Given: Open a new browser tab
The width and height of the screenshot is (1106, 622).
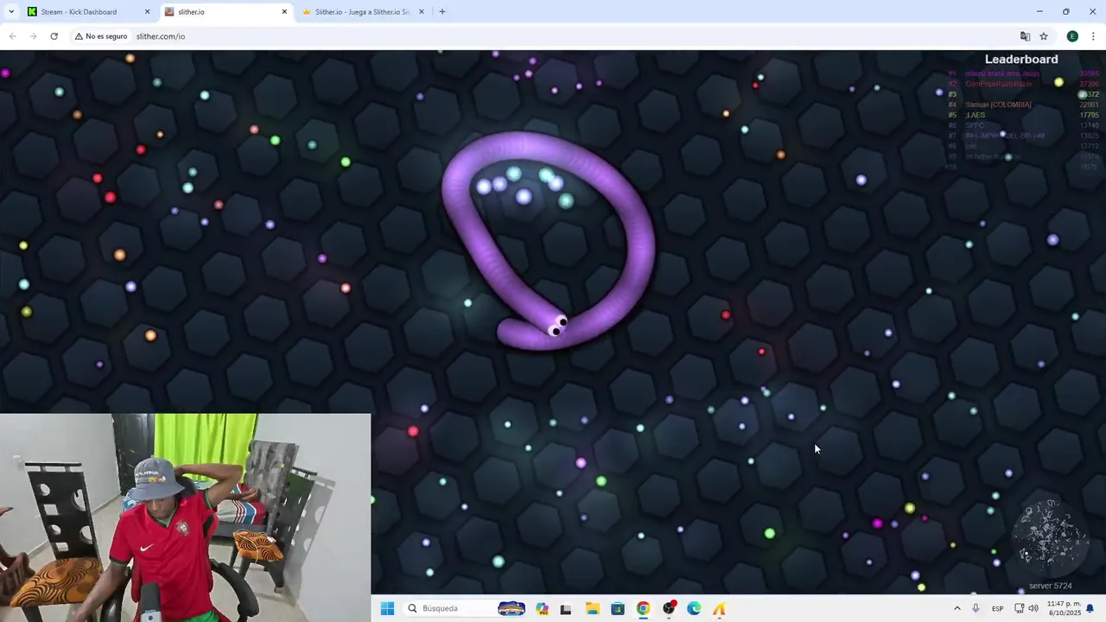Looking at the screenshot, I should 442,12.
